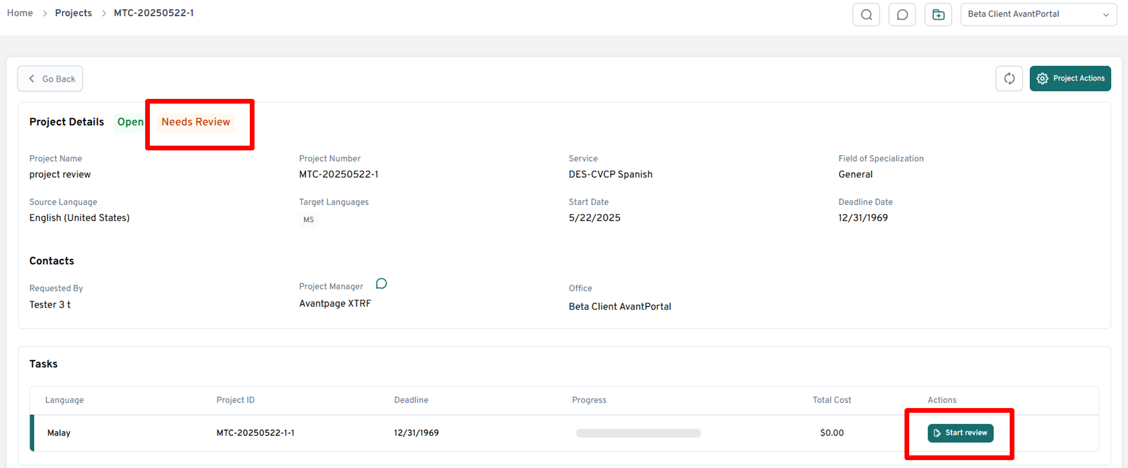Start review for the Malay task
The height and width of the screenshot is (468, 1128).
tap(960, 433)
